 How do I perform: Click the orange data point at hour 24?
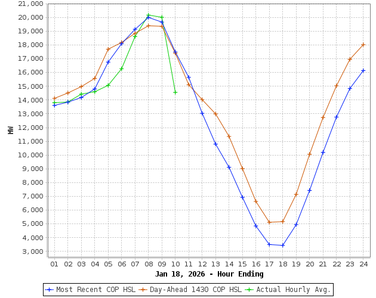363,45
